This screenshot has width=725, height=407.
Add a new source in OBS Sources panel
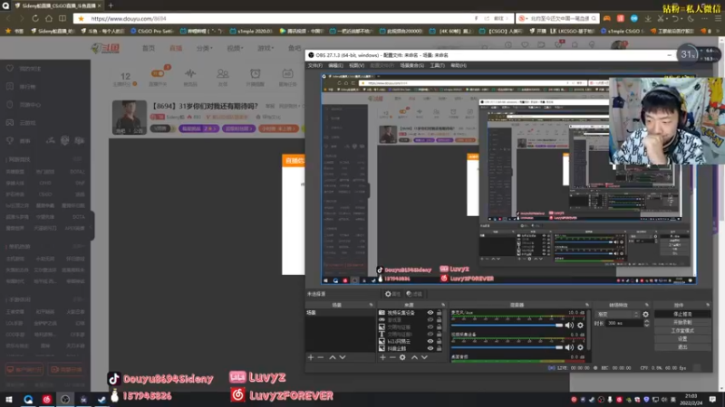382,357
